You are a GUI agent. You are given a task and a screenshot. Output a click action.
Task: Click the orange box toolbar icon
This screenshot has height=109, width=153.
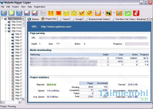pyautogui.click(x=98, y=13)
